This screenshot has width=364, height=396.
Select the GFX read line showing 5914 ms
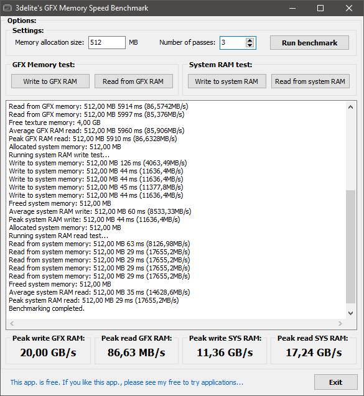(x=98, y=106)
